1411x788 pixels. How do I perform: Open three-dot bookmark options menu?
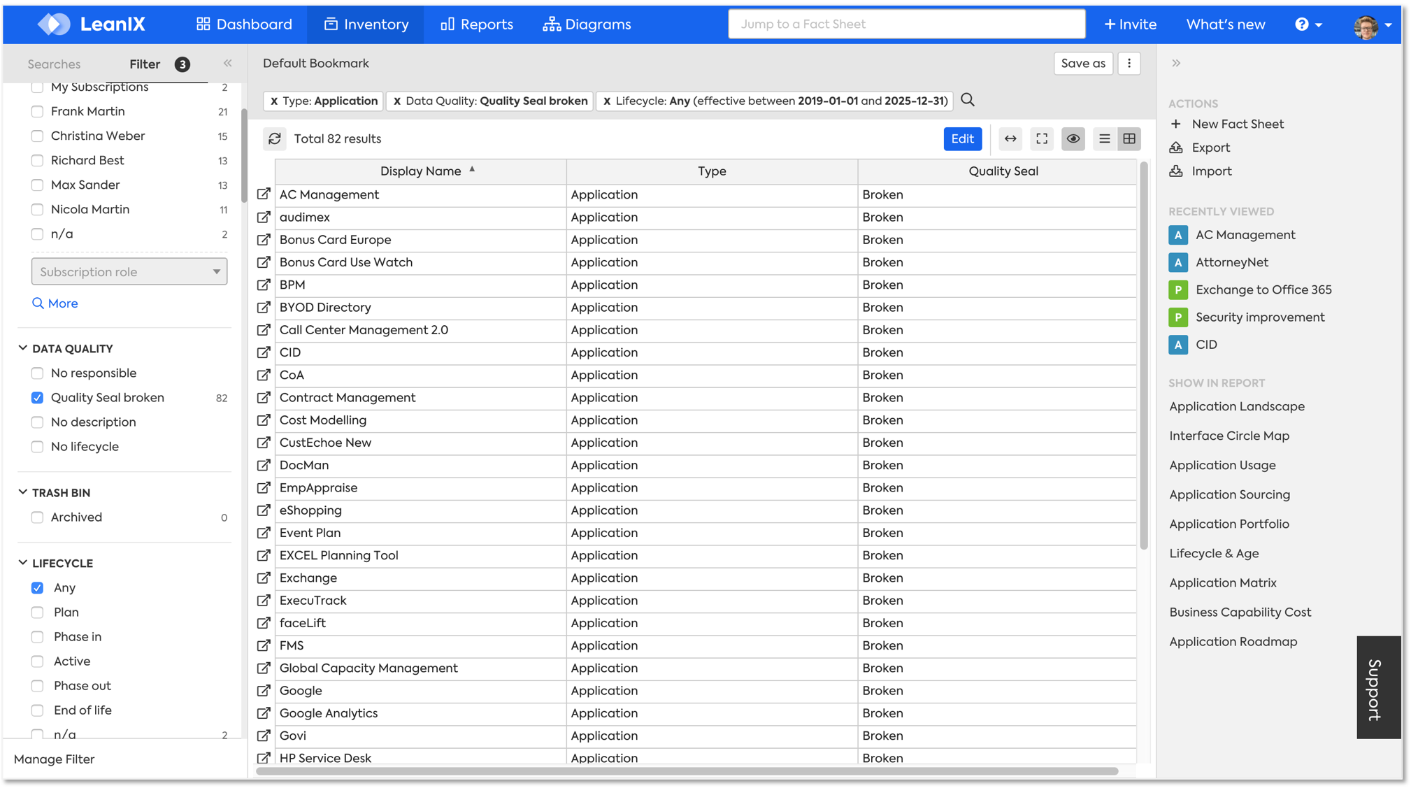[1129, 63]
